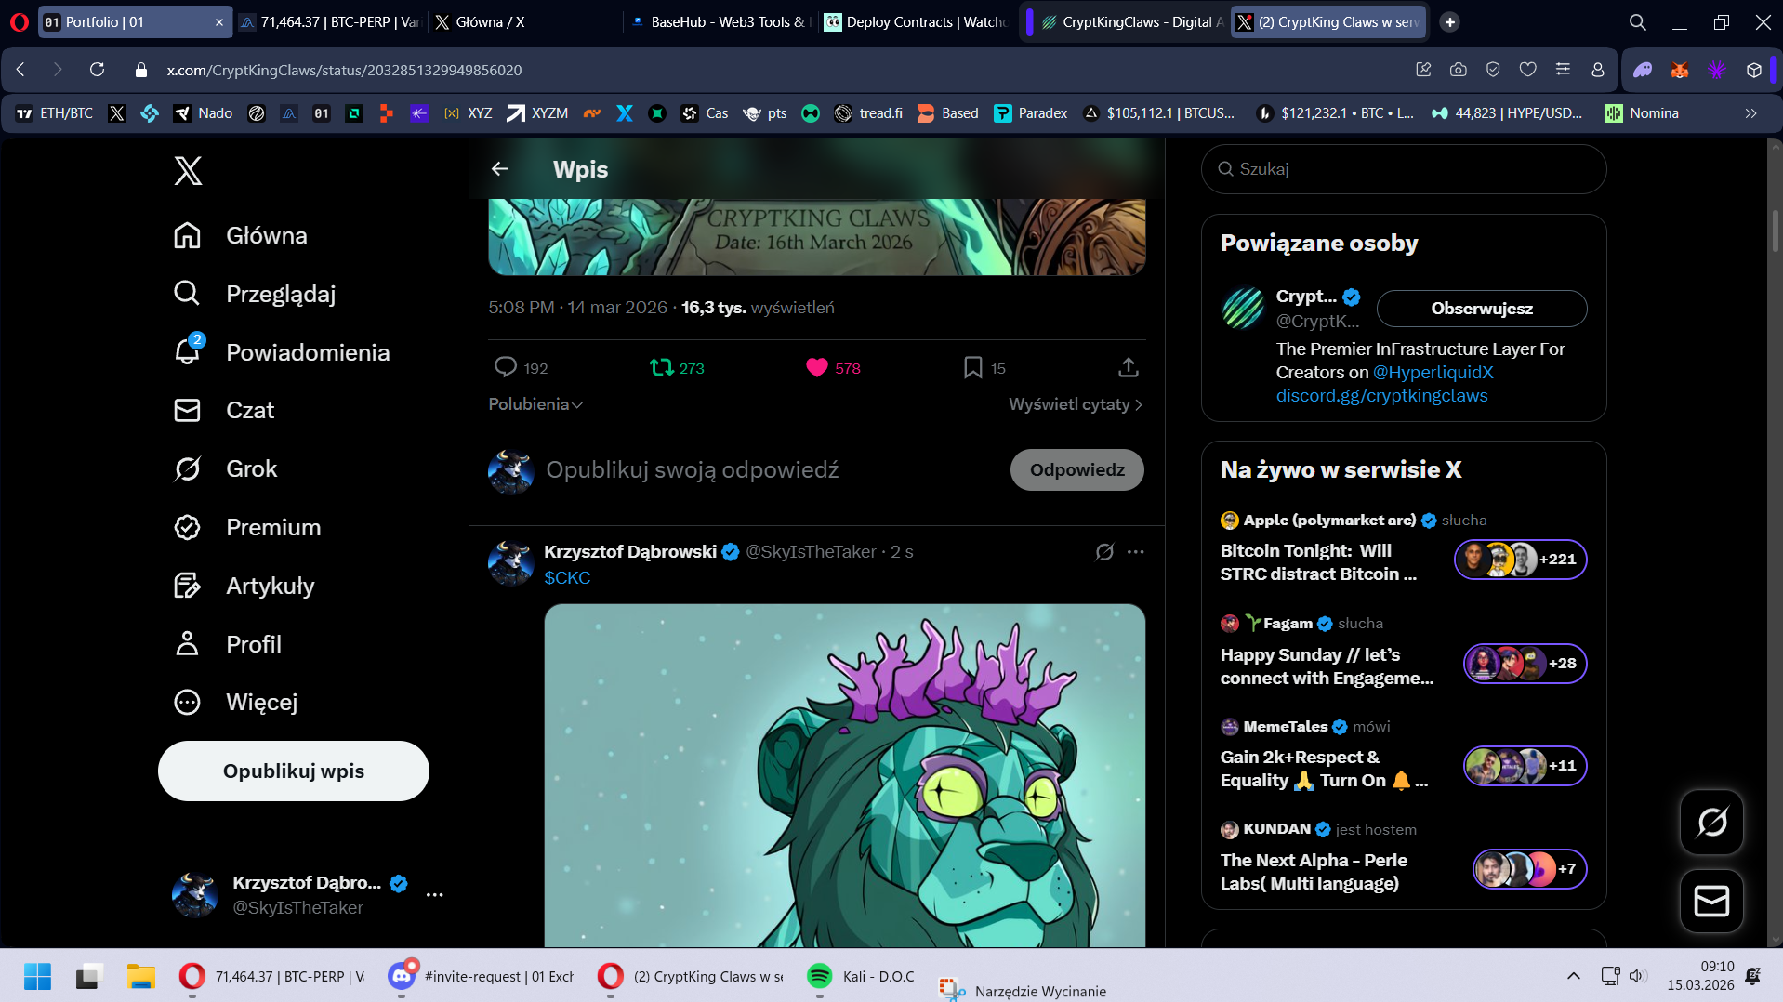The width and height of the screenshot is (1783, 1002).
Task: Click the Opublikuj swoją odpowiedź field
Action: pos(692,469)
